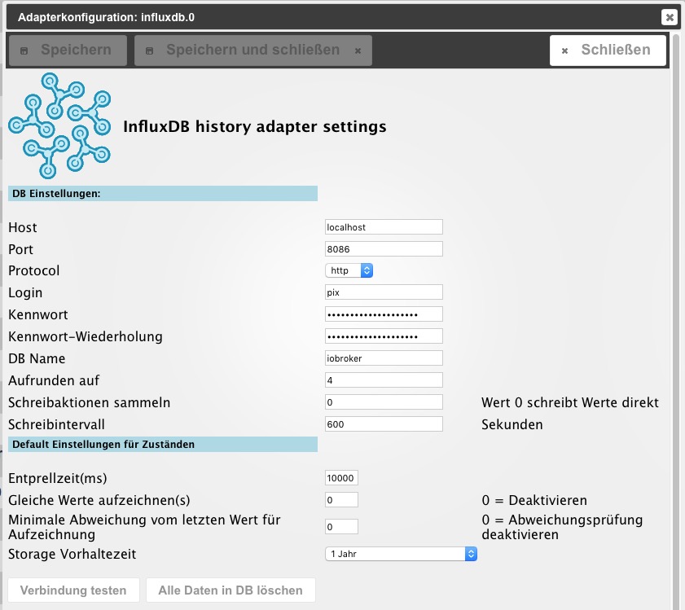Click the Speichern button
685x610 pixels.
[68, 50]
